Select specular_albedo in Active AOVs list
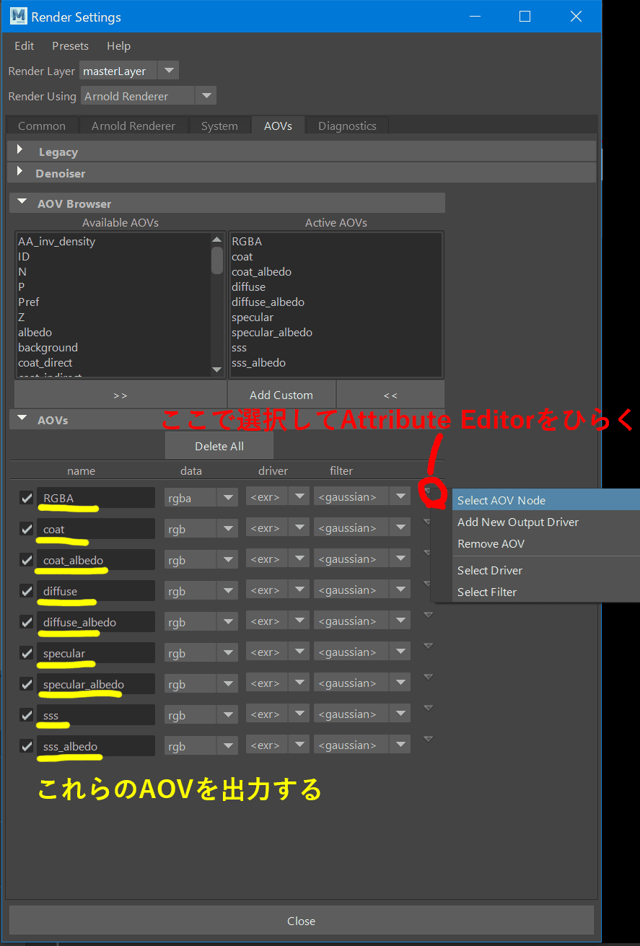 (x=272, y=332)
